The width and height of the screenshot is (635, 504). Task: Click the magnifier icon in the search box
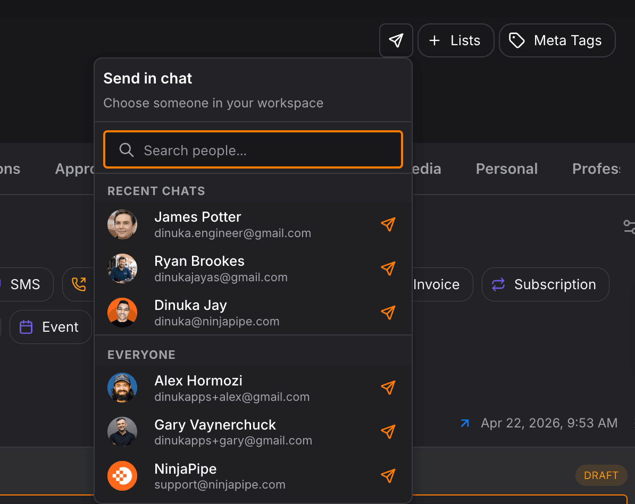tap(126, 150)
